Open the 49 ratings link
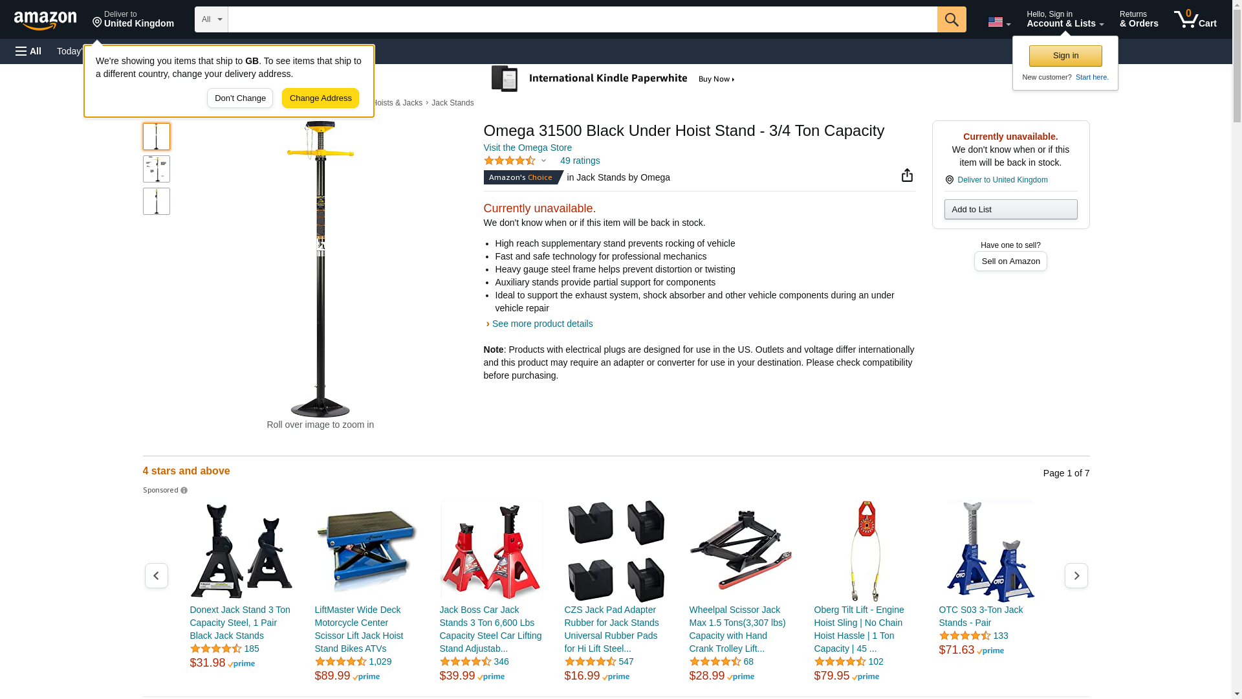 point(580,161)
